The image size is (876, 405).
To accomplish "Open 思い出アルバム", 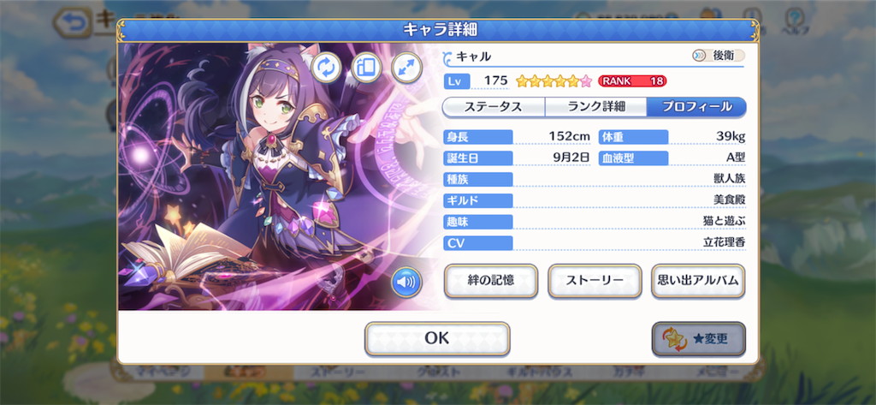I will click(698, 280).
